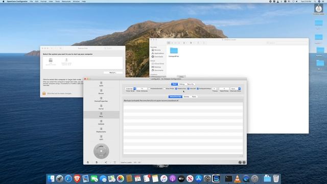This screenshot has width=327, height=184.
Task: Enable the PickerAudioAssist checkbox
Action: tap(149, 88)
